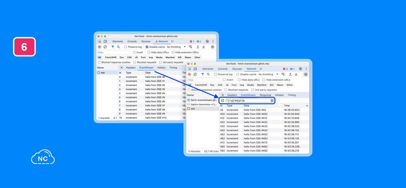Click the blue messages badge in front DevTools window

click(x=292, y=69)
